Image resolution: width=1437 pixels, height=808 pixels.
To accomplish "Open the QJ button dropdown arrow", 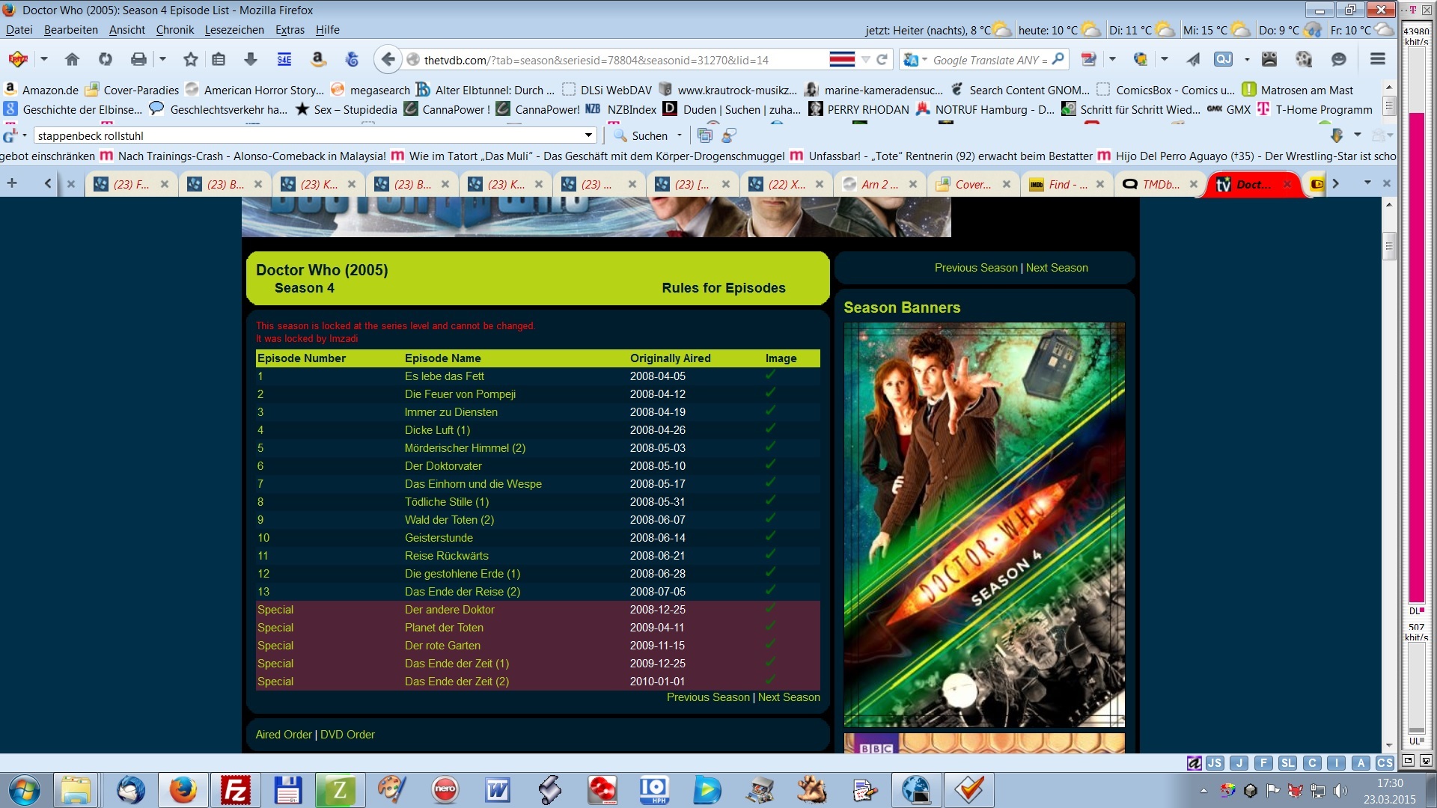I will [1247, 59].
